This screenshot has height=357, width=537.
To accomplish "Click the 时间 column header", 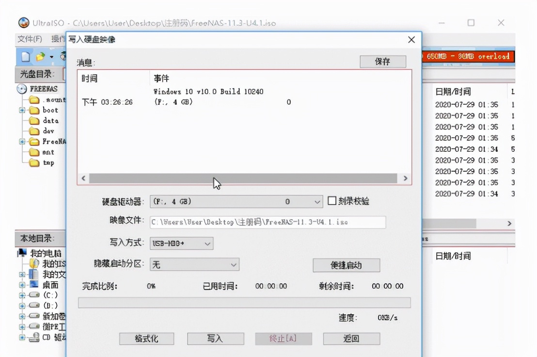I will [x=89, y=79].
